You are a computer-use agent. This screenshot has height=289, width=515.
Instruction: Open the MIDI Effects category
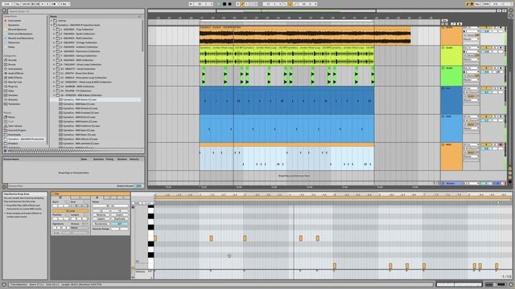[x=15, y=78]
